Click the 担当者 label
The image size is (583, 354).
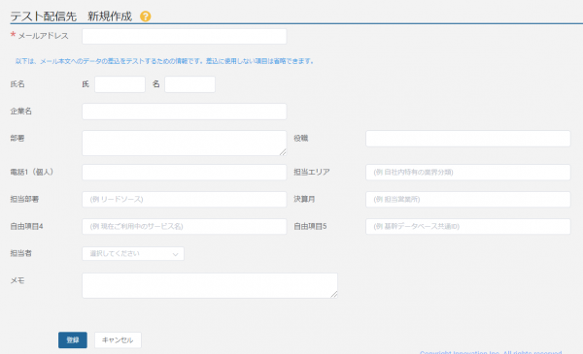pyautogui.click(x=20, y=253)
